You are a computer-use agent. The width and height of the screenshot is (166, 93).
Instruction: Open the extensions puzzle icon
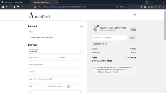[149, 7]
